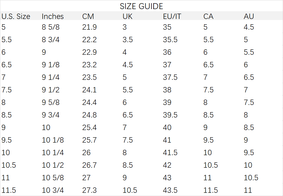
Task: Select the CM column header
Action: pos(88,16)
